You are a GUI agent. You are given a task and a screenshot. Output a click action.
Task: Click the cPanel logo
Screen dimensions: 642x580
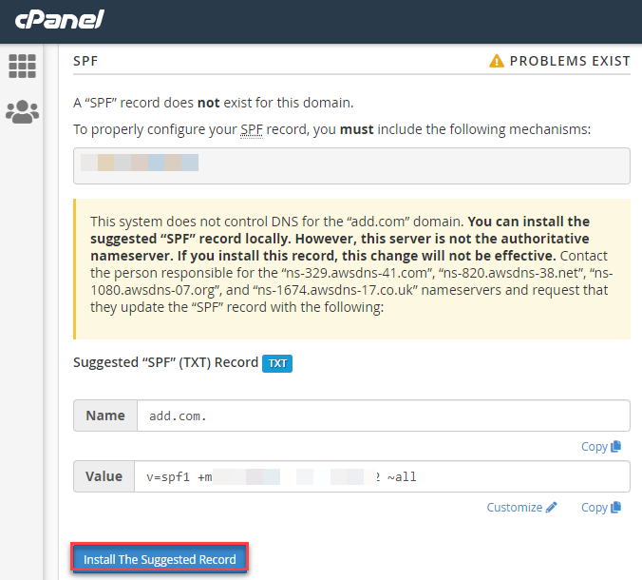60,19
